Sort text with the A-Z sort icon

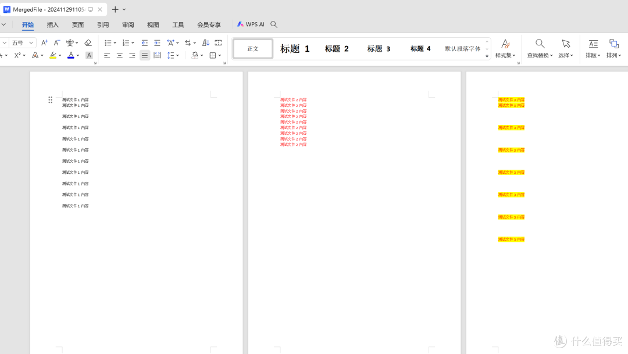coord(206,42)
